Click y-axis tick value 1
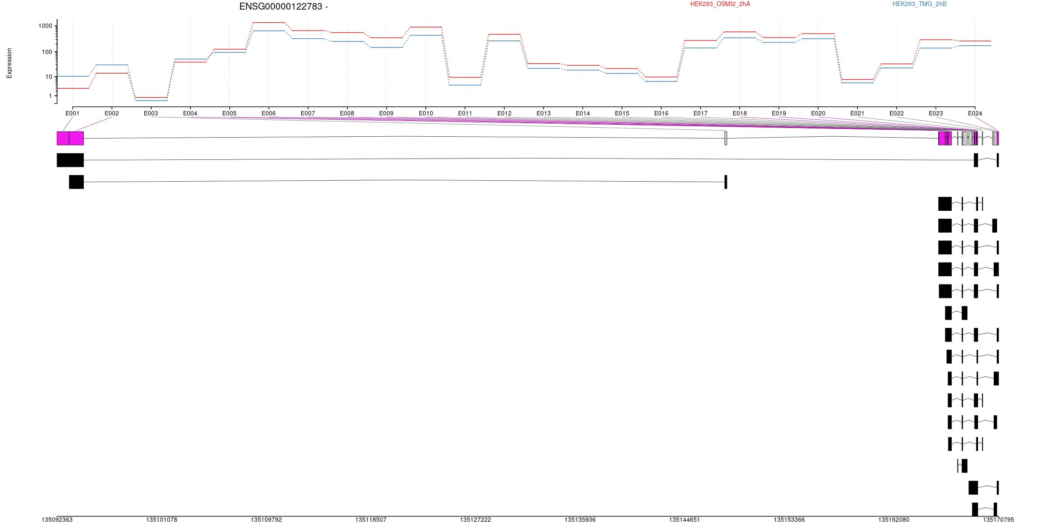The width and height of the screenshot is (1046, 527). 51,96
